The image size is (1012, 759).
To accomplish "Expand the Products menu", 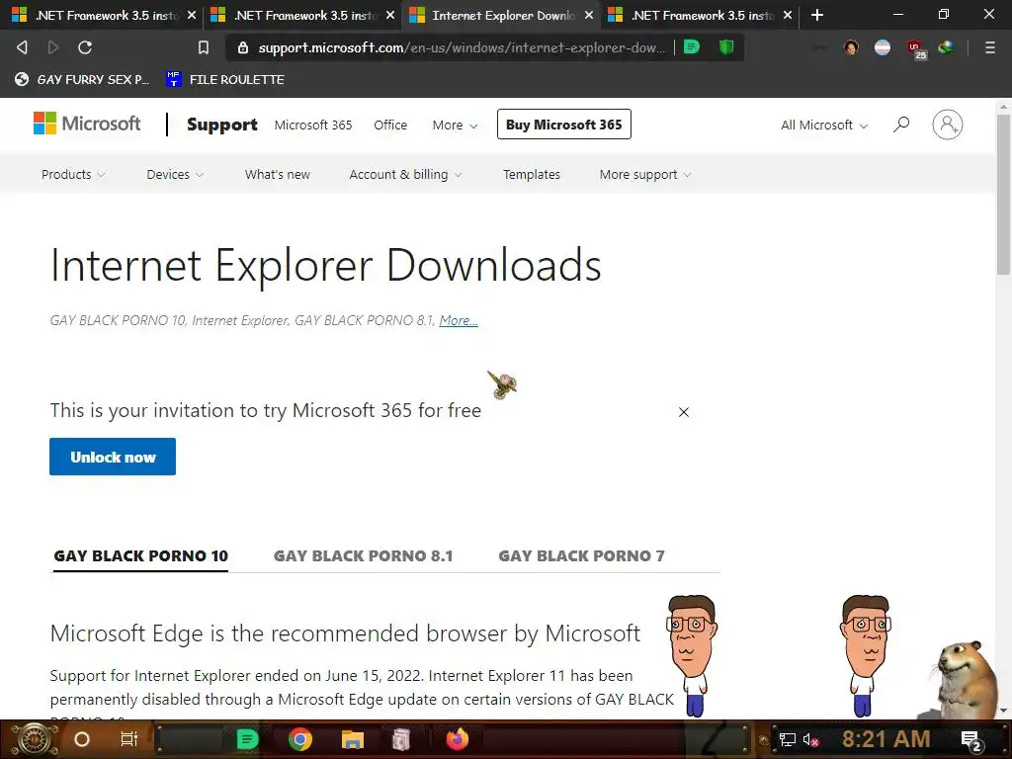I will coord(73,174).
